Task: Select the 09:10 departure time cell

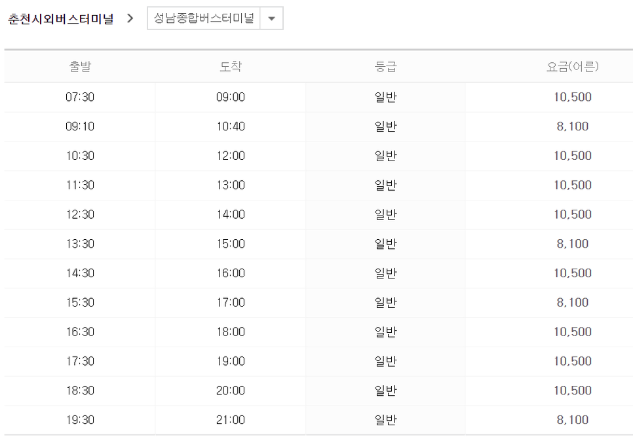Action: click(x=80, y=126)
